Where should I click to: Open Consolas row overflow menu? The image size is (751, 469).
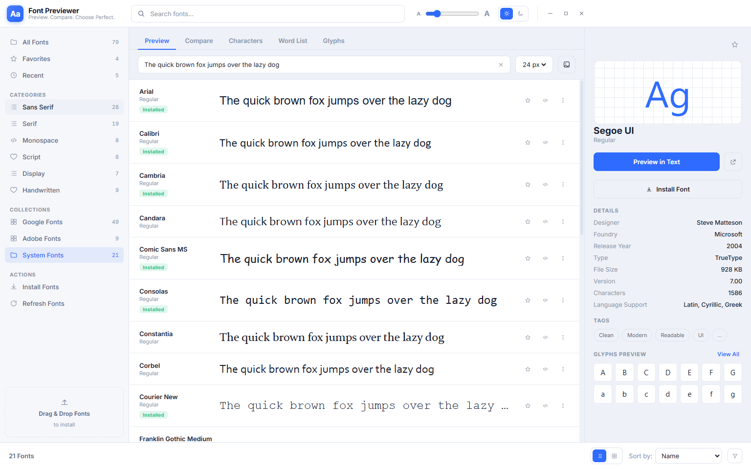563,300
